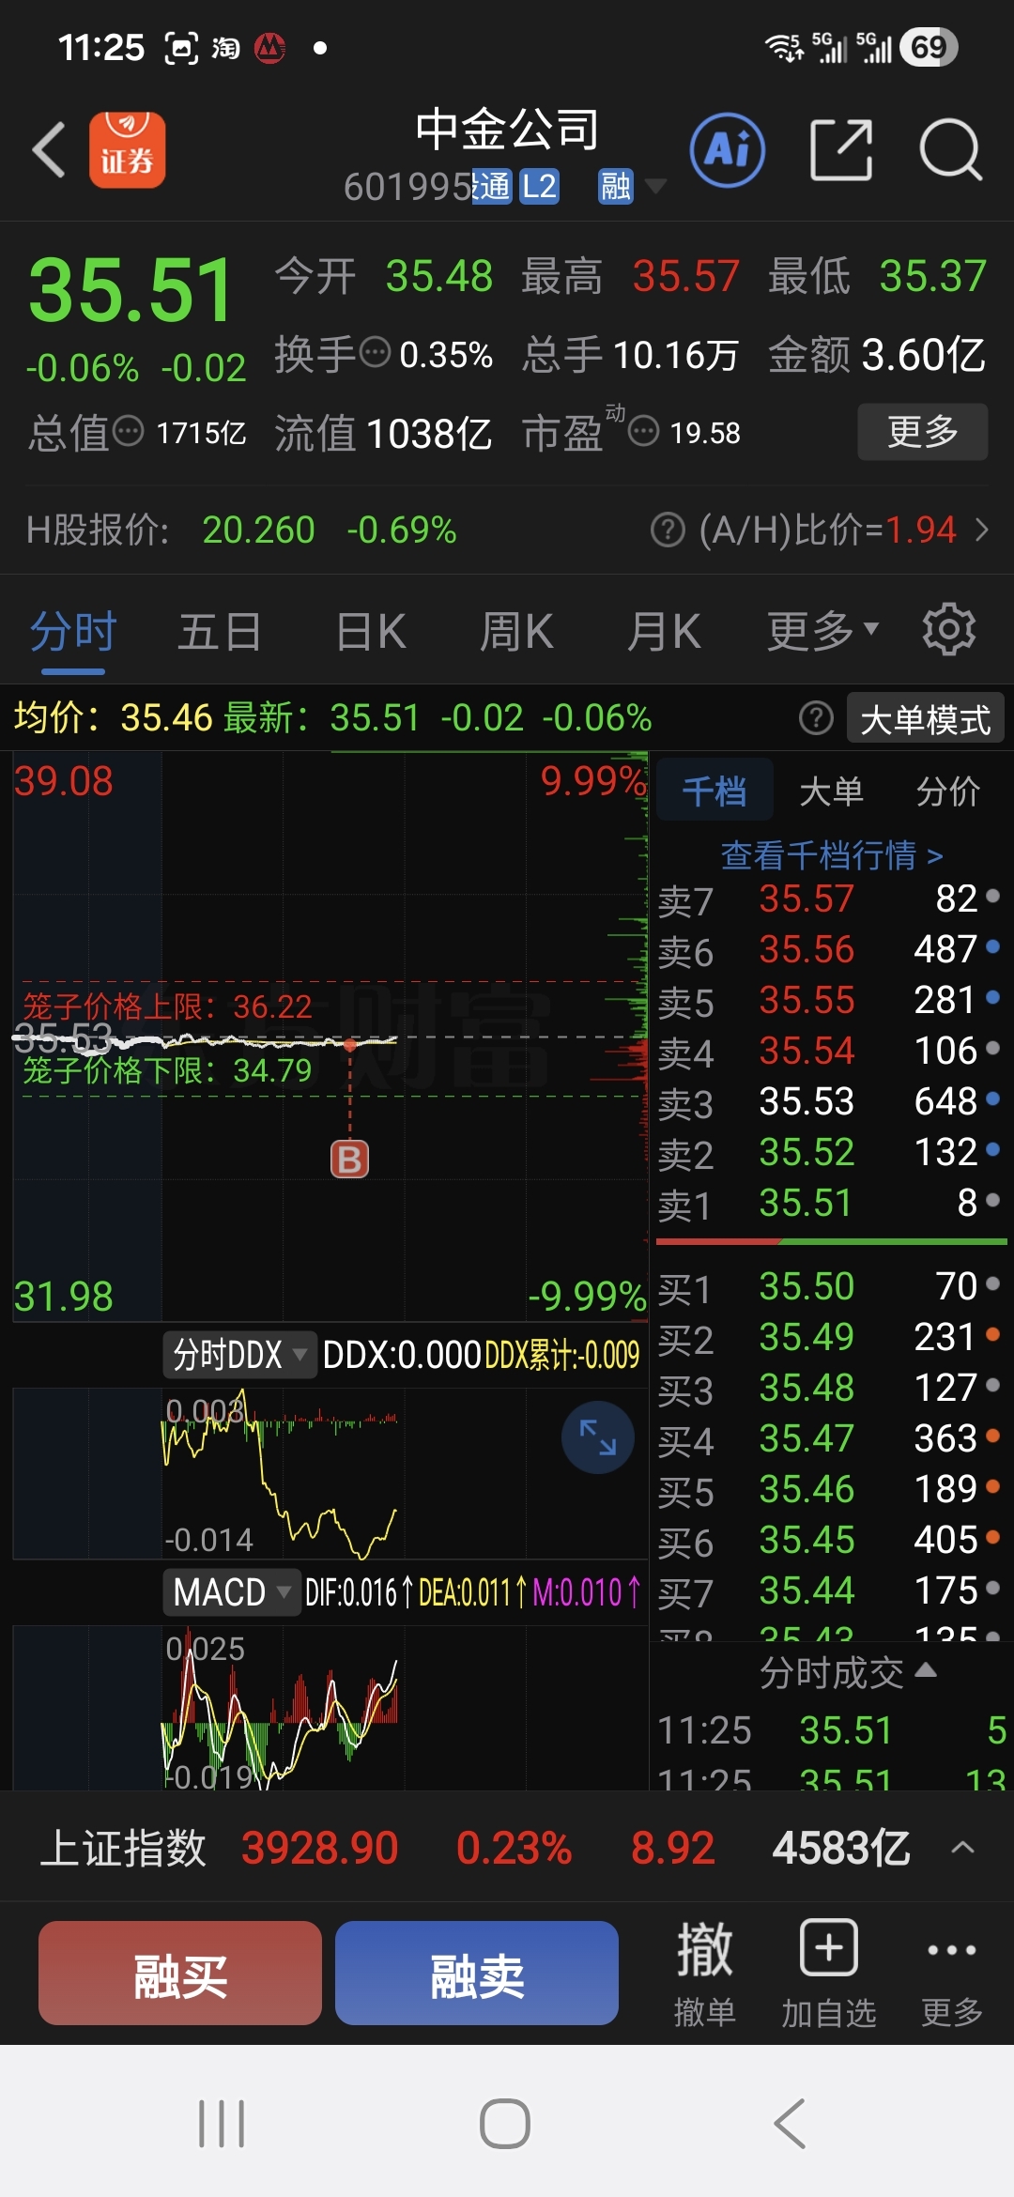The image size is (1014, 2197).
Task: Toggle 大单模式 button
Action: tap(926, 718)
